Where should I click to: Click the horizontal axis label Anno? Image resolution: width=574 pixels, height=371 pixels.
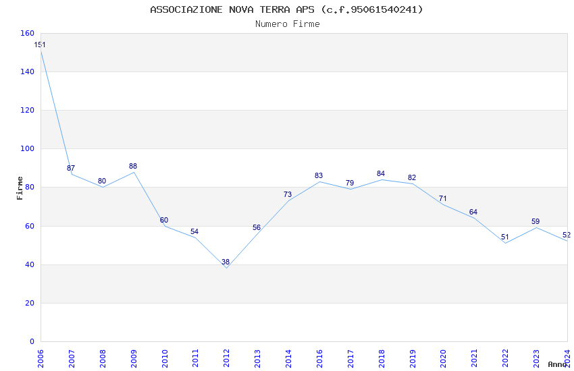(x=557, y=364)
